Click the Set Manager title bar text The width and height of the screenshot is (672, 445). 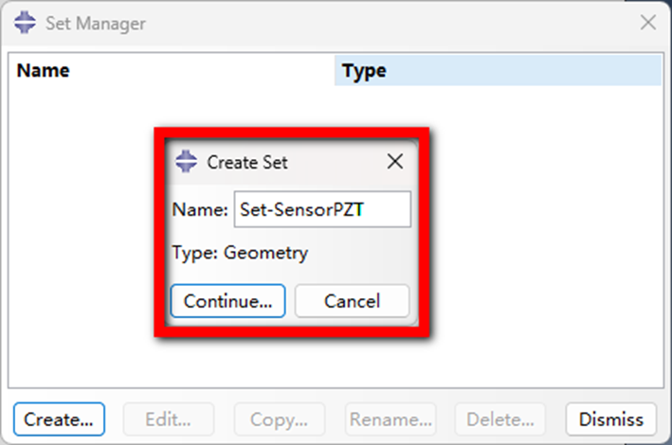[96, 23]
